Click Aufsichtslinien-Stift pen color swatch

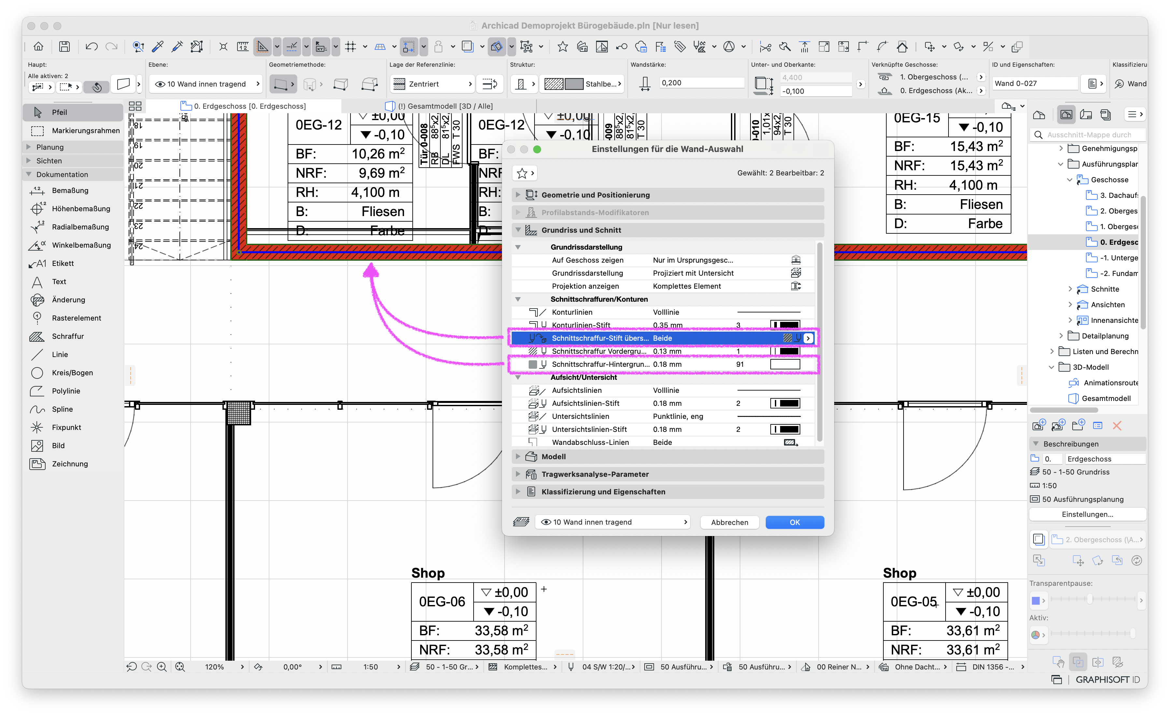click(x=785, y=403)
